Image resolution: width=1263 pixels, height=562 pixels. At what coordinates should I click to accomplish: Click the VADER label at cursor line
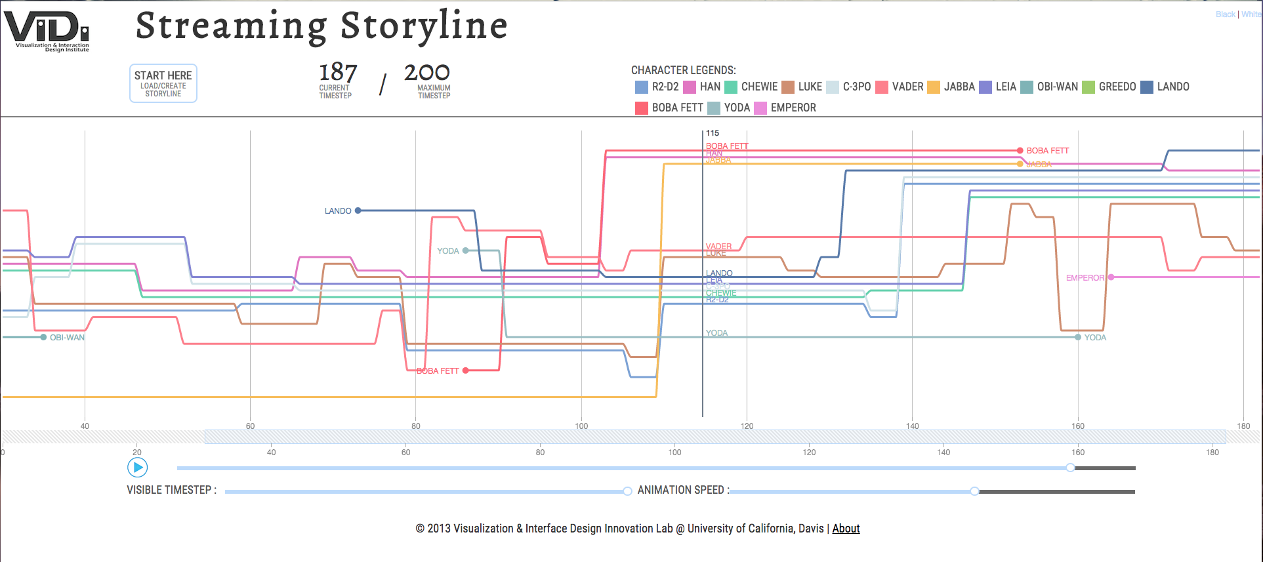(718, 247)
